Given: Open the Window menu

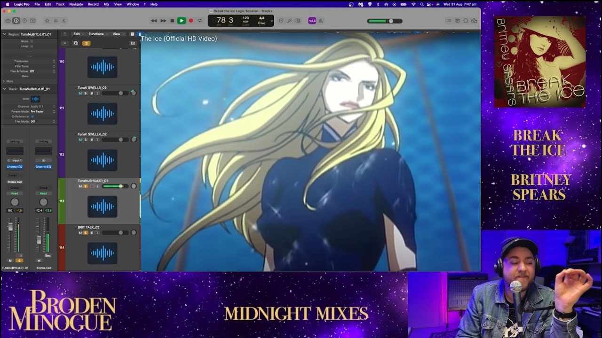Looking at the screenshot, I should [x=133, y=4].
